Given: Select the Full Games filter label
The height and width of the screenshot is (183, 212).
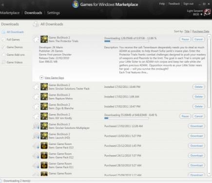Looking at the screenshot, I should click(x=13, y=40).
